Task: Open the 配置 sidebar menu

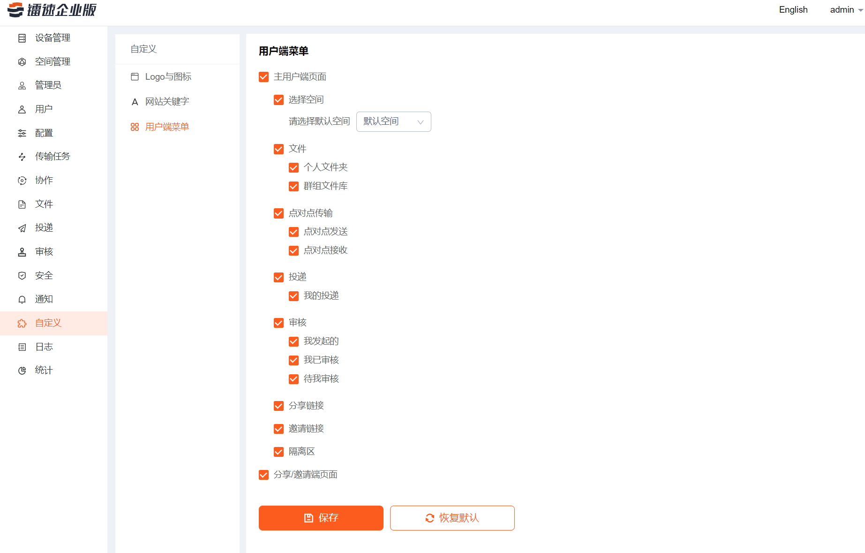Action: 53,133
